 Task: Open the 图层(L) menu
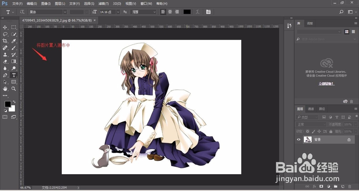[x=60, y=4]
